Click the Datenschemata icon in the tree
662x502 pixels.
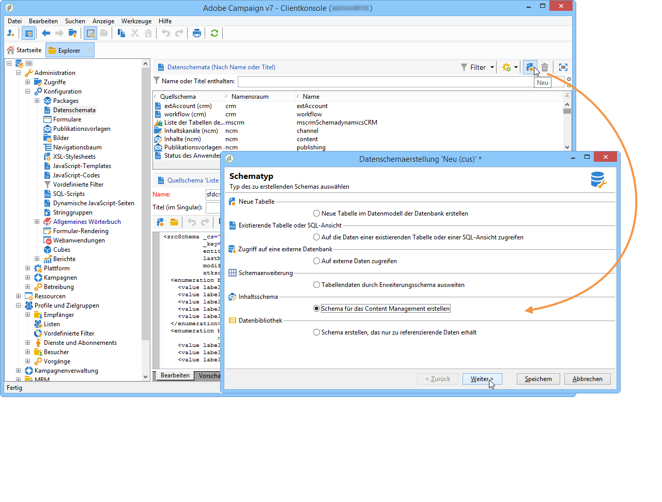tap(48, 110)
